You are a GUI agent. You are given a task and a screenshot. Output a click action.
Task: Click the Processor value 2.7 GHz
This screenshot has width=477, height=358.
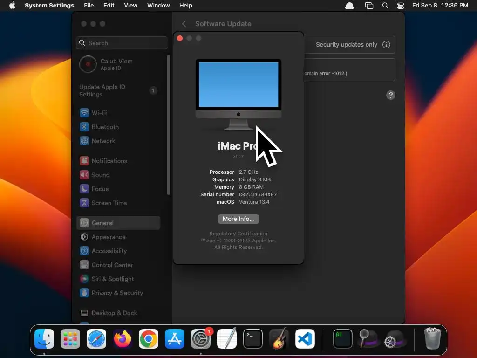coord(248,172)
